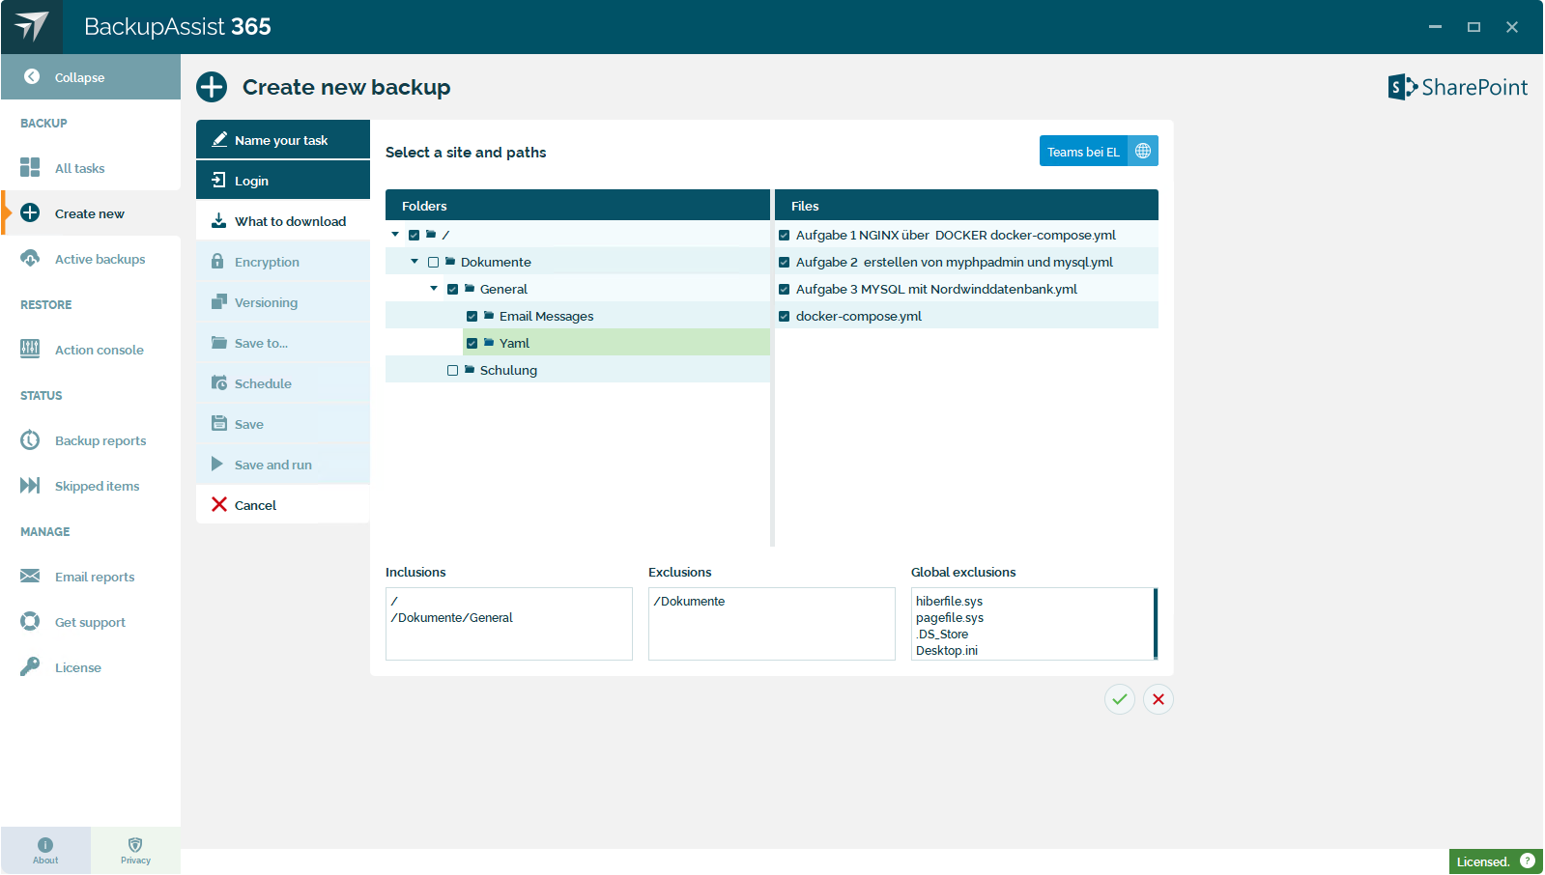Check the Schulung folder checkbox
The width and height of the screenshot is (1545, 875).
click(453, 370)
